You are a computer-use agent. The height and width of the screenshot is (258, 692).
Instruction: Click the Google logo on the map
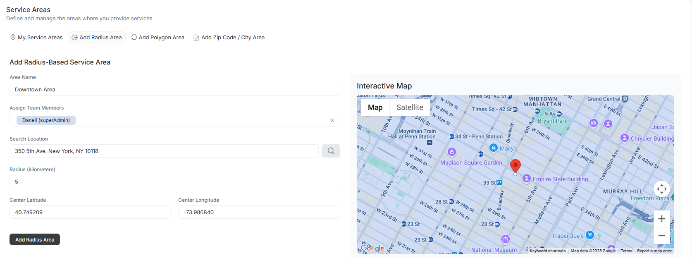coord(372,248)
